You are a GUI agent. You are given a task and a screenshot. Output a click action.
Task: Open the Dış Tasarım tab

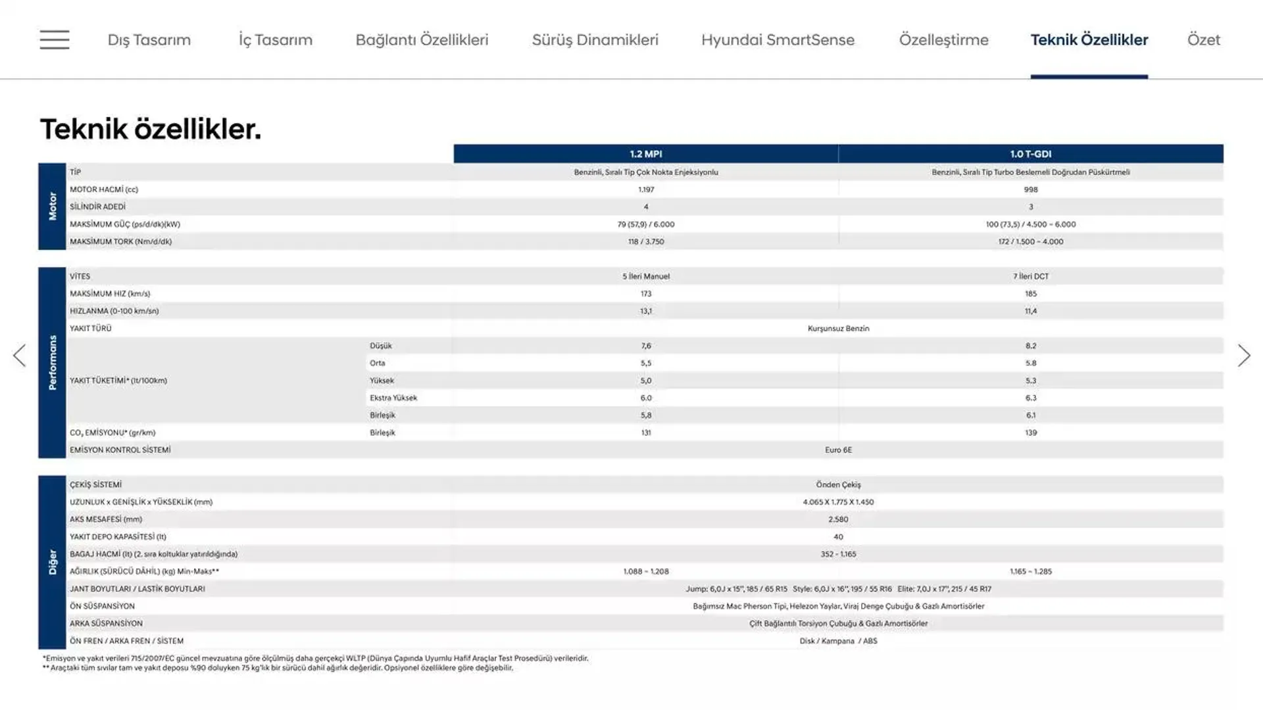(x=149, y=39)
